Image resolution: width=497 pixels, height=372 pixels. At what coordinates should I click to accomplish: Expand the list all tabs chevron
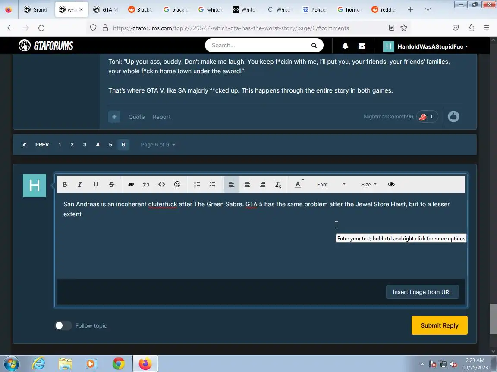click(x=428, y=9)
